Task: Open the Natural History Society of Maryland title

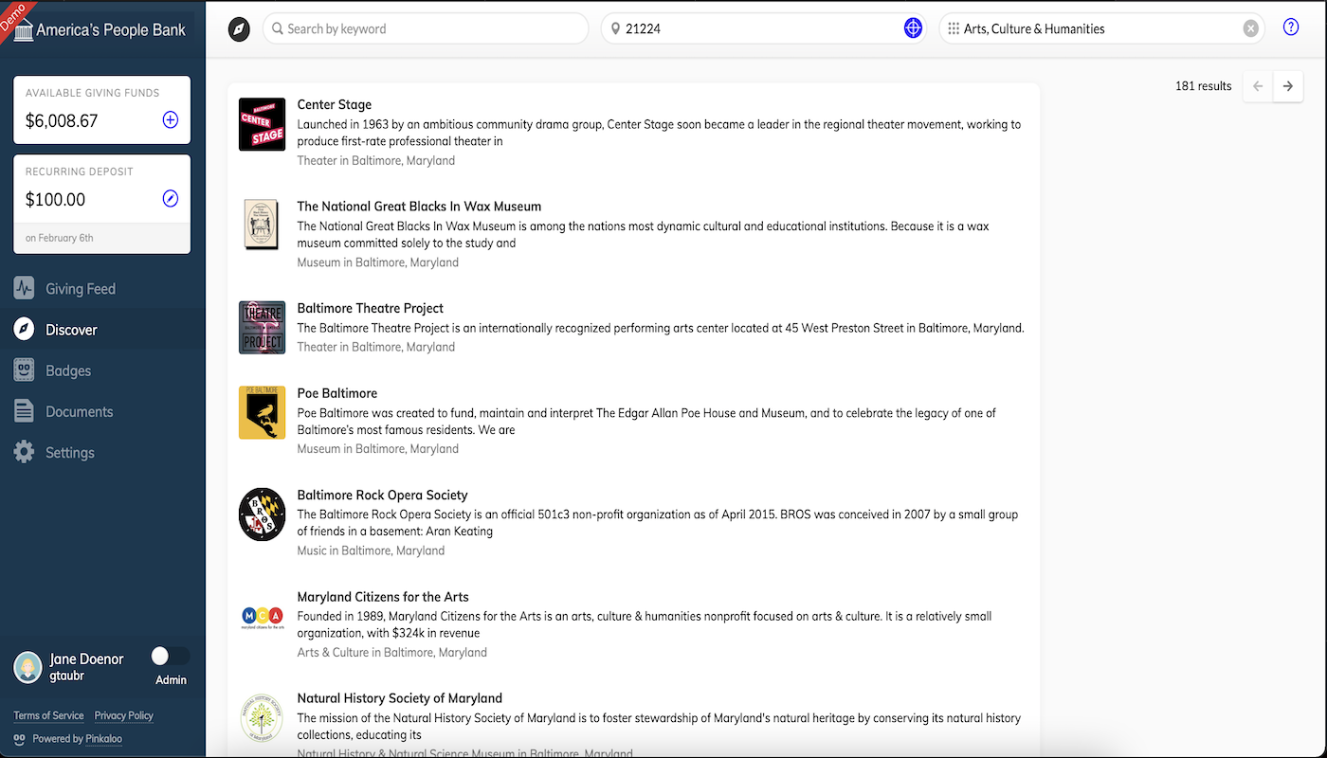Action: pyautogui.click(x=400, y=698)
